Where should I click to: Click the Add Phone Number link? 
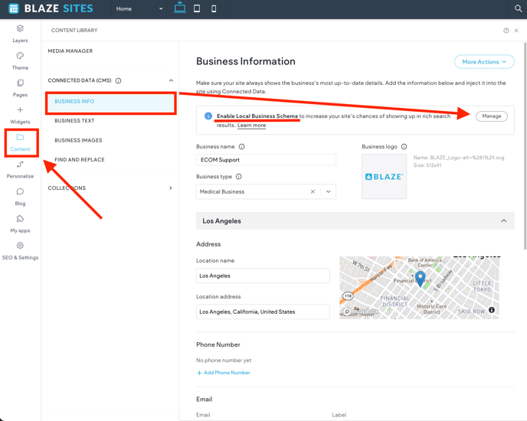[224, 373]
